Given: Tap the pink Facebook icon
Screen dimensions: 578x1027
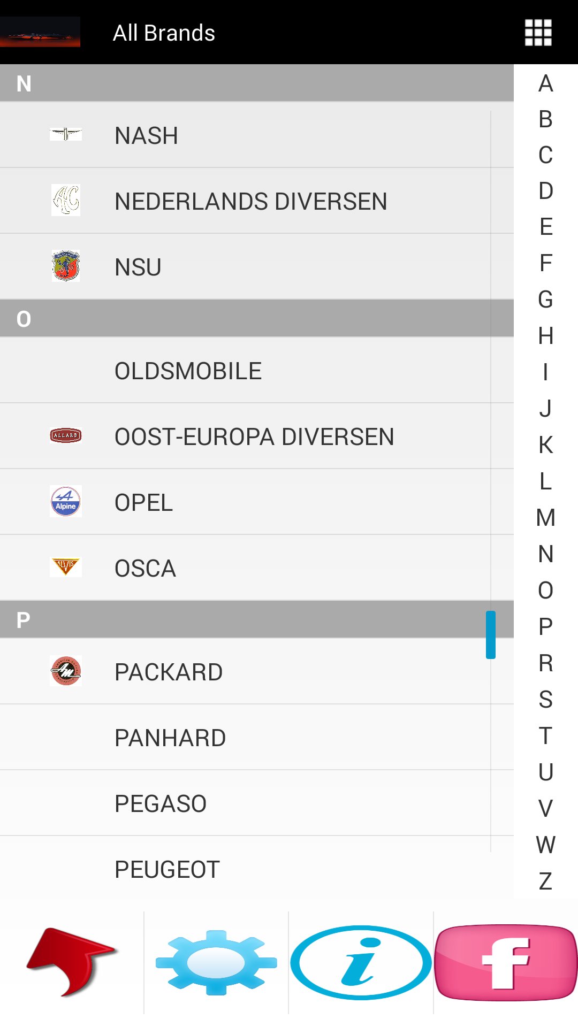Looking at the screenshot, I should (506, 962).
